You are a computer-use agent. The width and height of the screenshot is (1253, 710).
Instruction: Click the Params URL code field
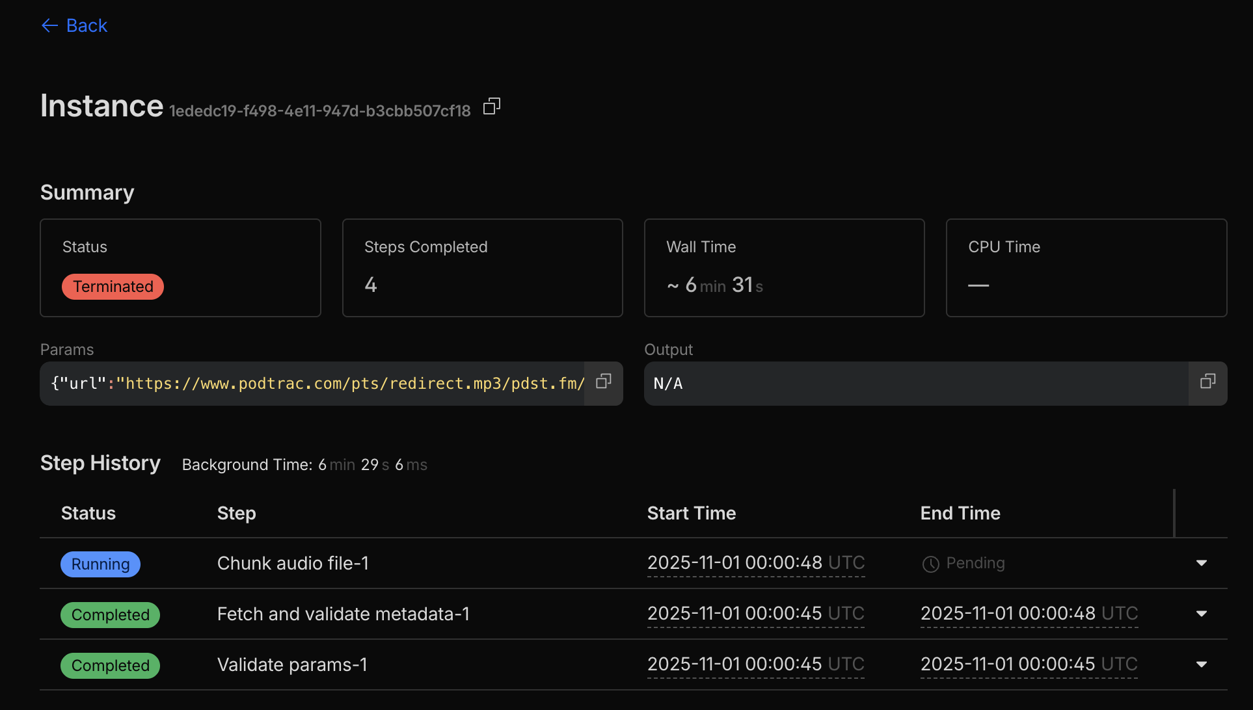(x=316, y=384)
